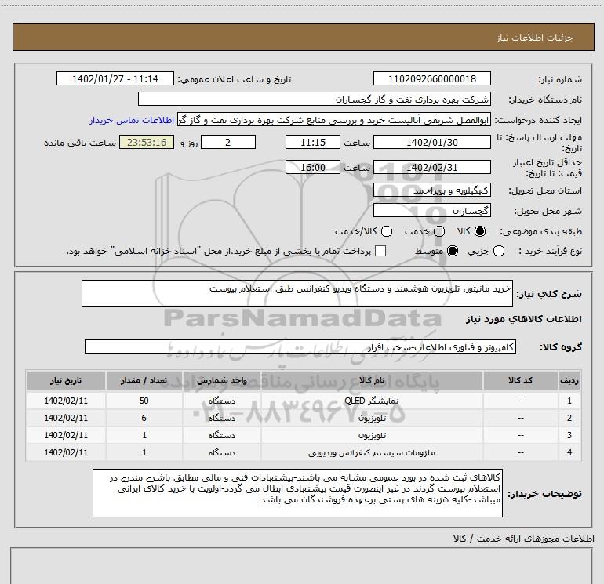Image resolution: width=604 pixels, height=584 pixels.
Task: Click the price validity date 1402/02/31
Action: click(431, 167)
